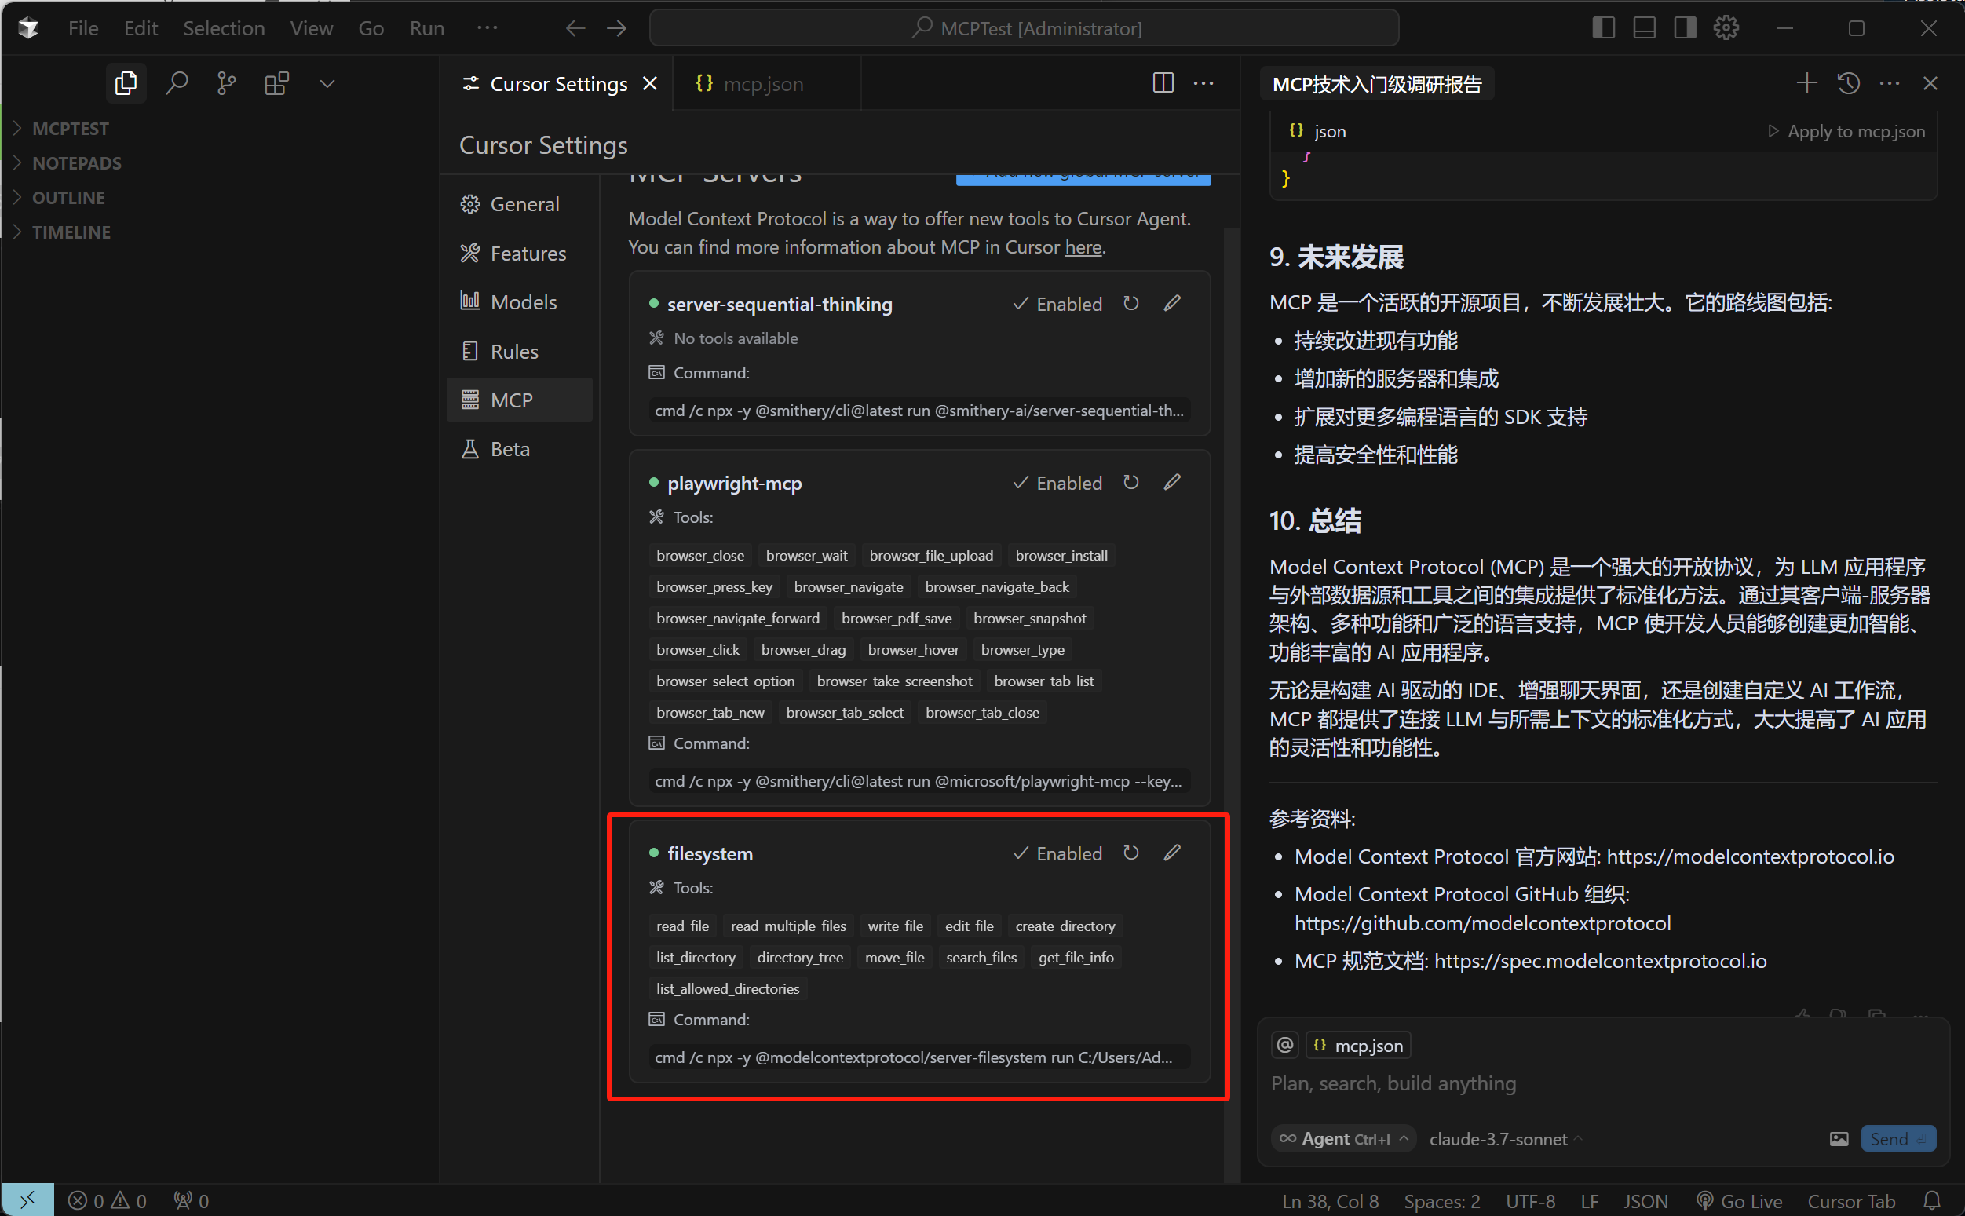Screen dimensions: 1965x1216
Task: Open the File menu
Action: (82, 28)
